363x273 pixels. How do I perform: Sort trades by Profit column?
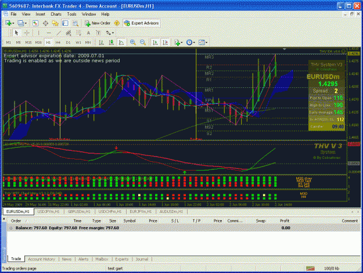click(285, 221)
